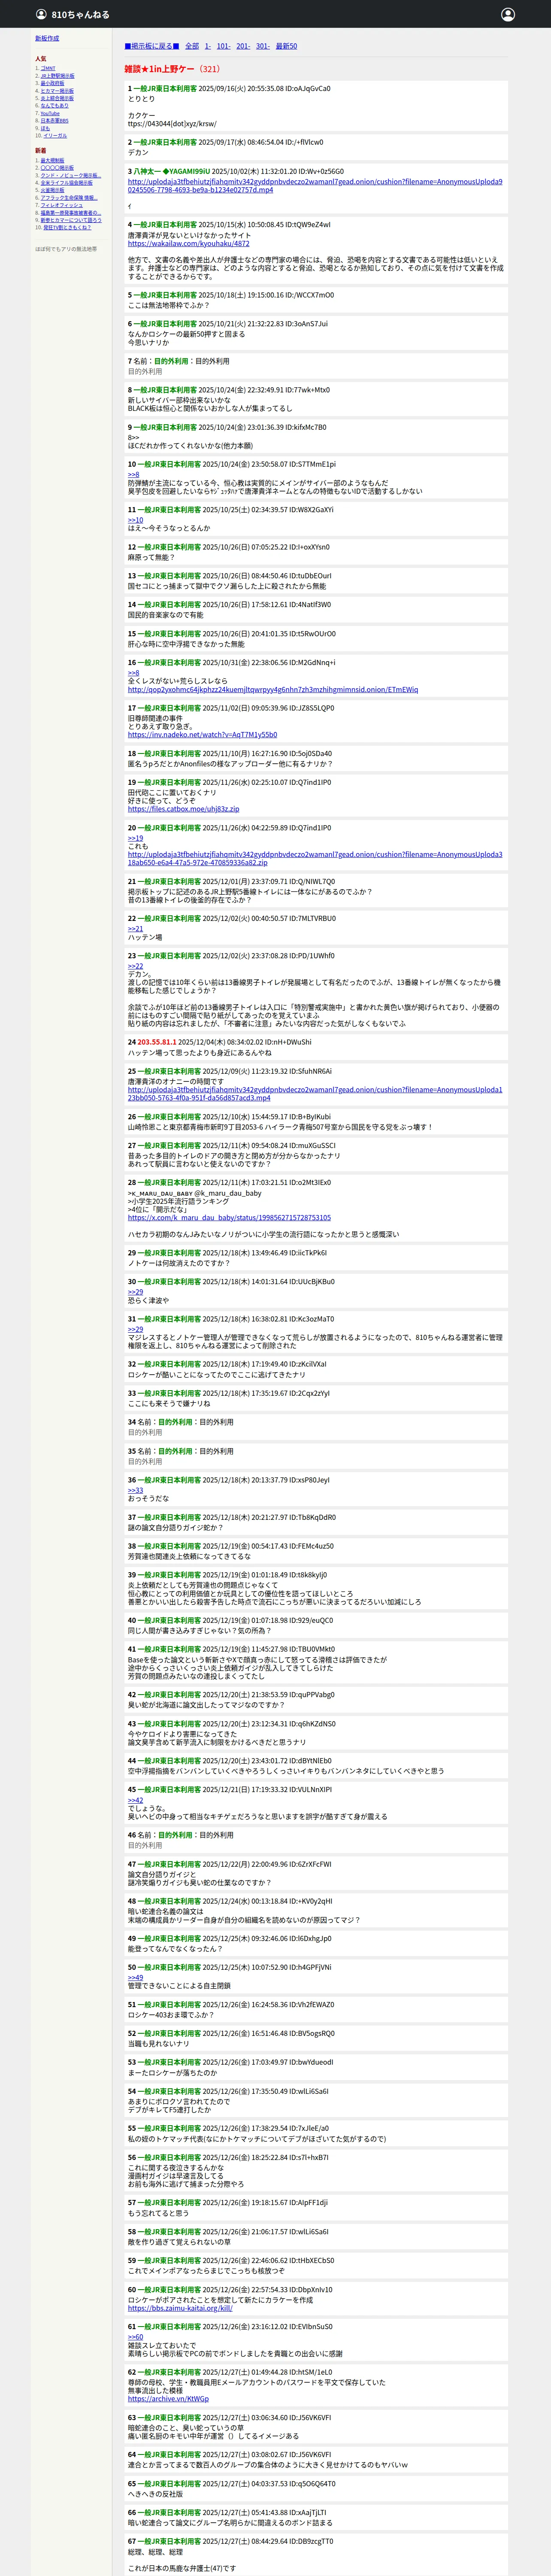This screenshot has height=2576, width=551.
Task: Follow the >>21 anchor in post 22
Action: click(135, 929)
